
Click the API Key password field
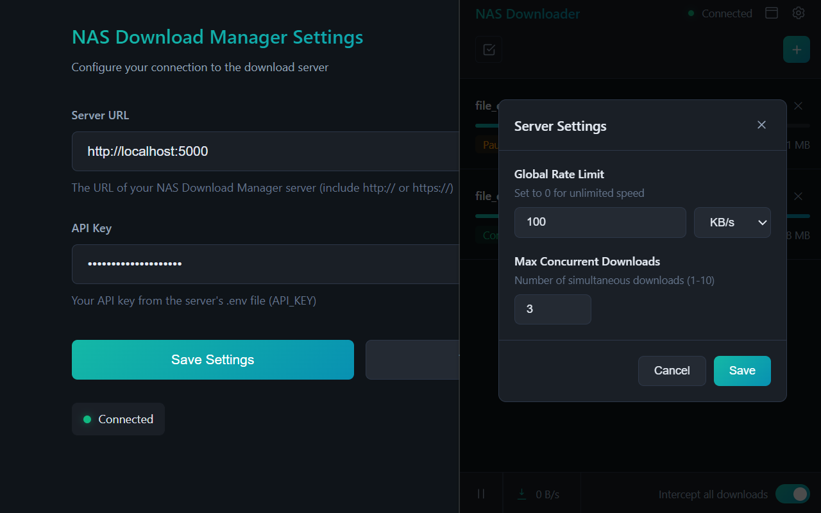point(266,264)
